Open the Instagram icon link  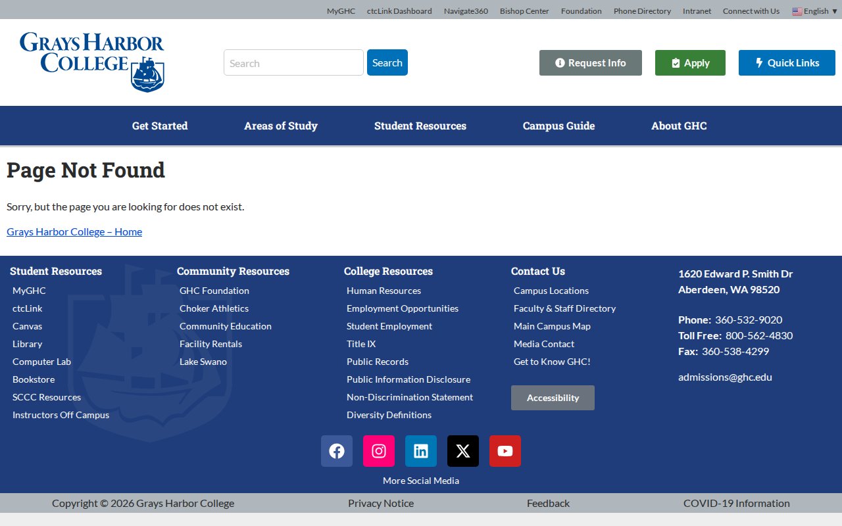(379, 451)
